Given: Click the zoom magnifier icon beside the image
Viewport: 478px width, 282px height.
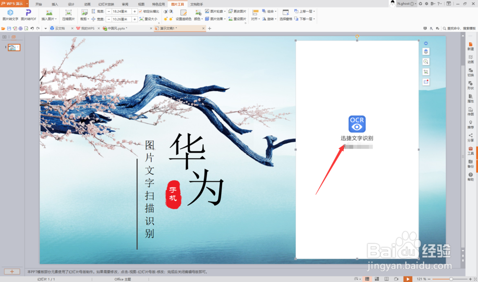Looking at the screenshot, I should (426, 62).
